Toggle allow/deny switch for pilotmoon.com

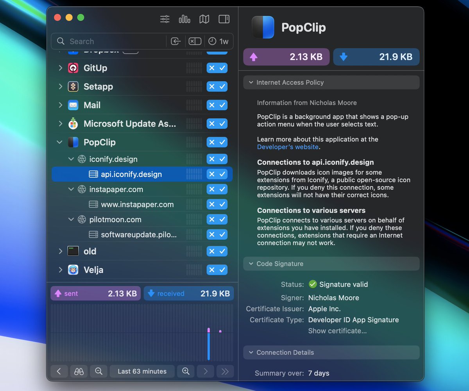tap(217, 220)
